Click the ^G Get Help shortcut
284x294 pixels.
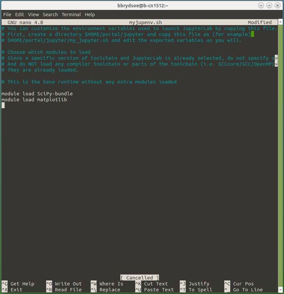(x=18, y=284)
